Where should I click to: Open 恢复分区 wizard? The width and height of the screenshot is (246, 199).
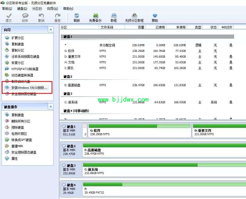[x=14, y=63]
